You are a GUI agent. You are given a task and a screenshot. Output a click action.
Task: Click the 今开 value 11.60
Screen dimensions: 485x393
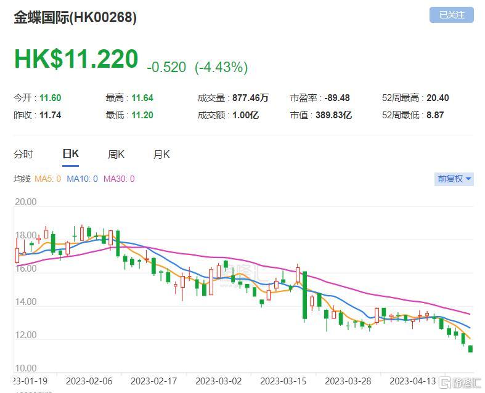(x=50, y=98)
